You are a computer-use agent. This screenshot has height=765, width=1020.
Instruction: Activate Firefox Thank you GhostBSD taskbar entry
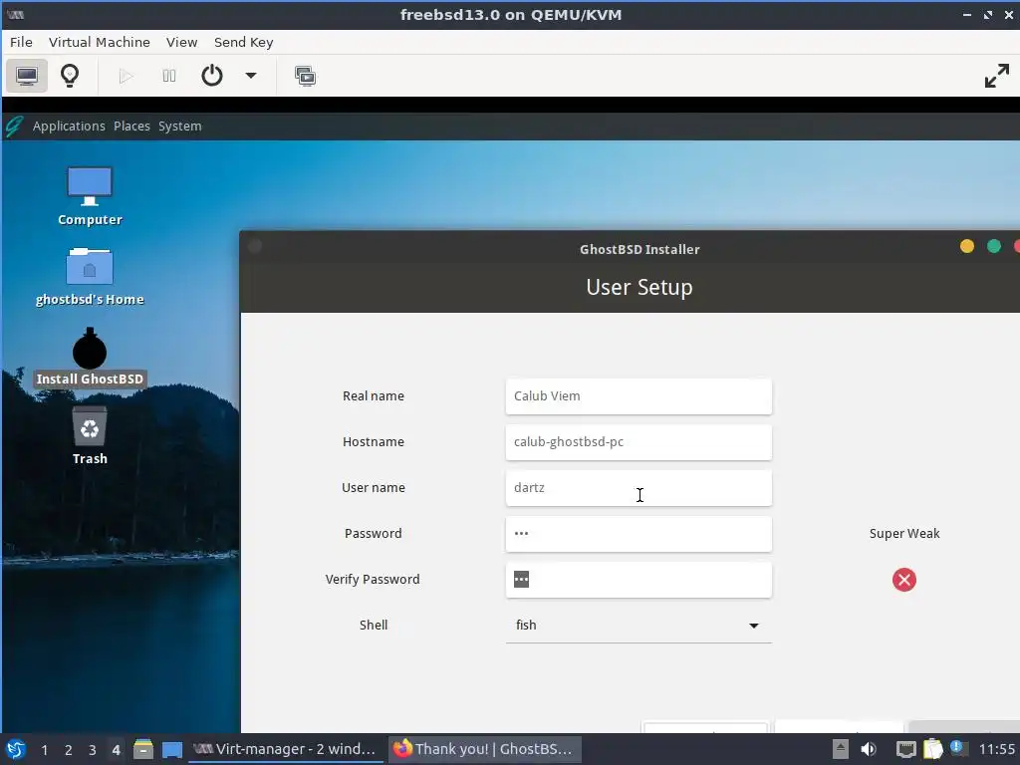pyautogui.click(x=485, y=749)
